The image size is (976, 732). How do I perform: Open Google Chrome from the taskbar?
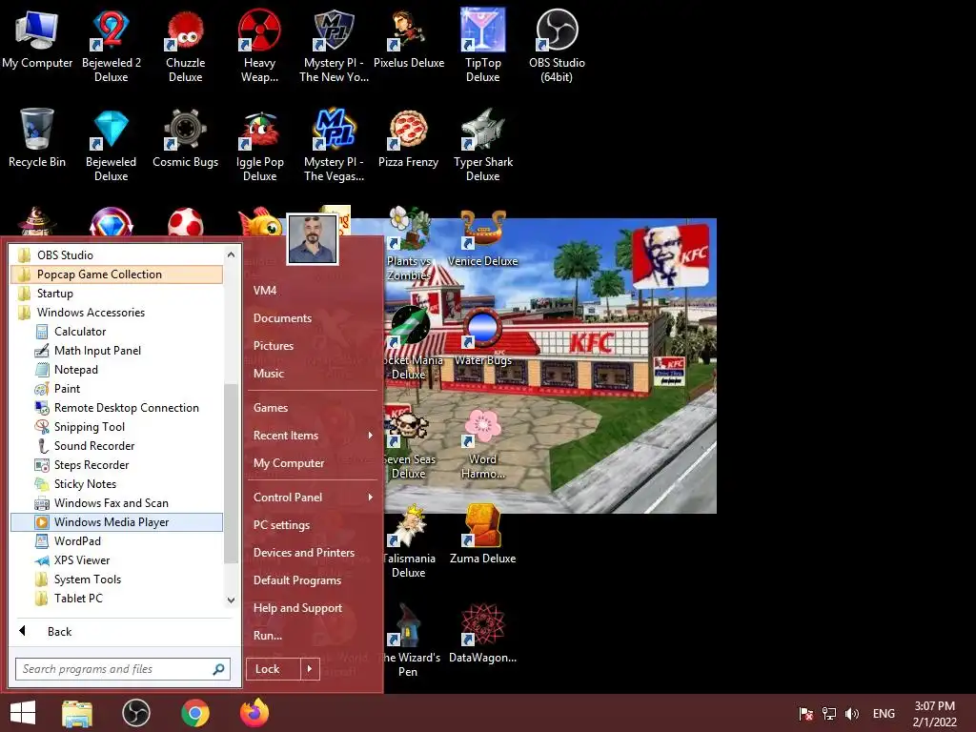[194, 713]
